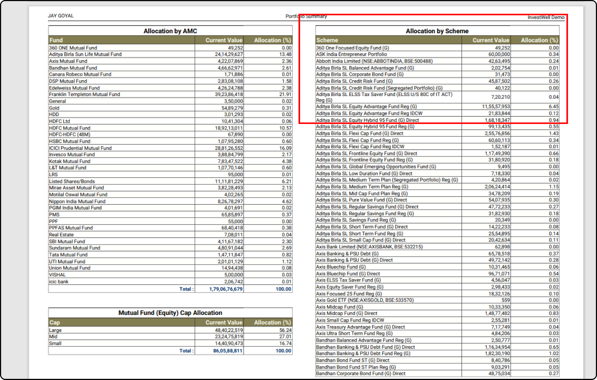
Task: Click the 'icic bank' row
Action: coord(170,281)
